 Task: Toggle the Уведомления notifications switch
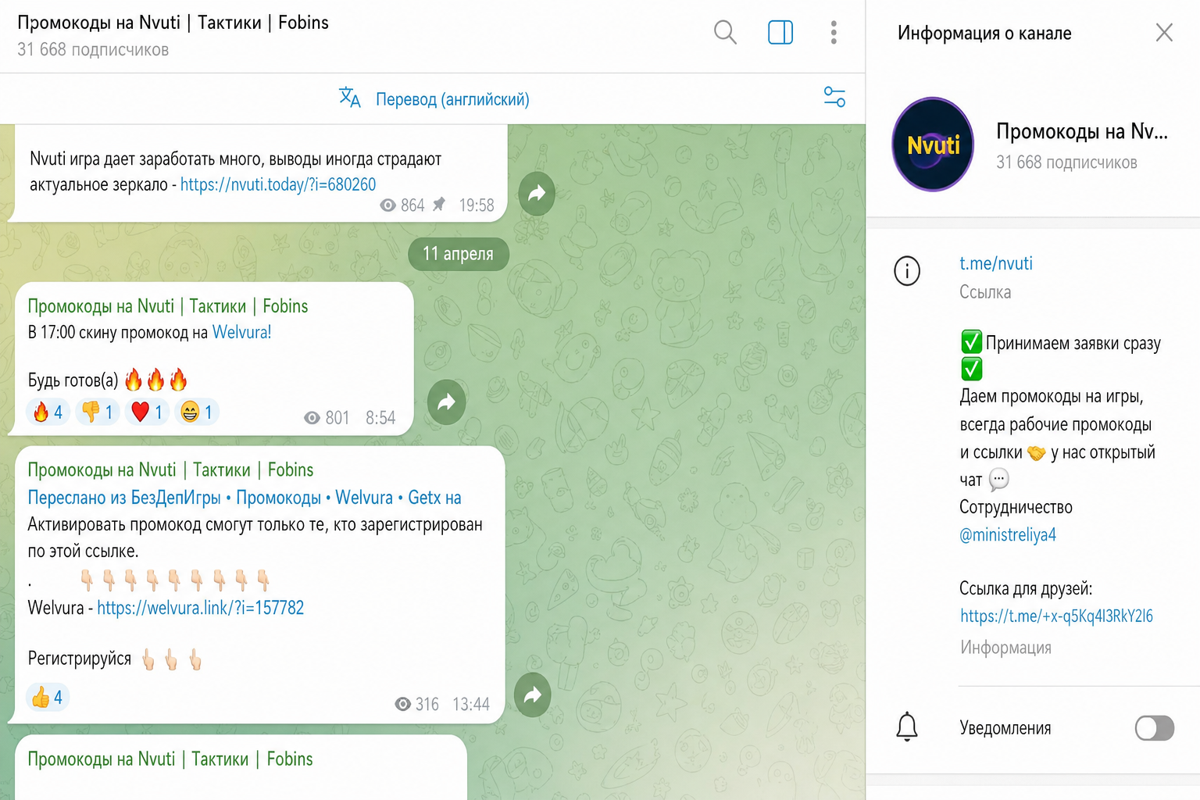pyautogui.click(x=1154, y=728)
